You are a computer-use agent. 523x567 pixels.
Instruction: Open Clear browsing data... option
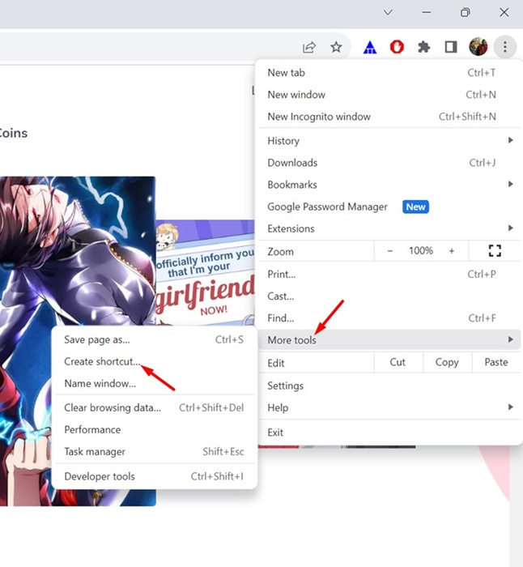[155, 408]
